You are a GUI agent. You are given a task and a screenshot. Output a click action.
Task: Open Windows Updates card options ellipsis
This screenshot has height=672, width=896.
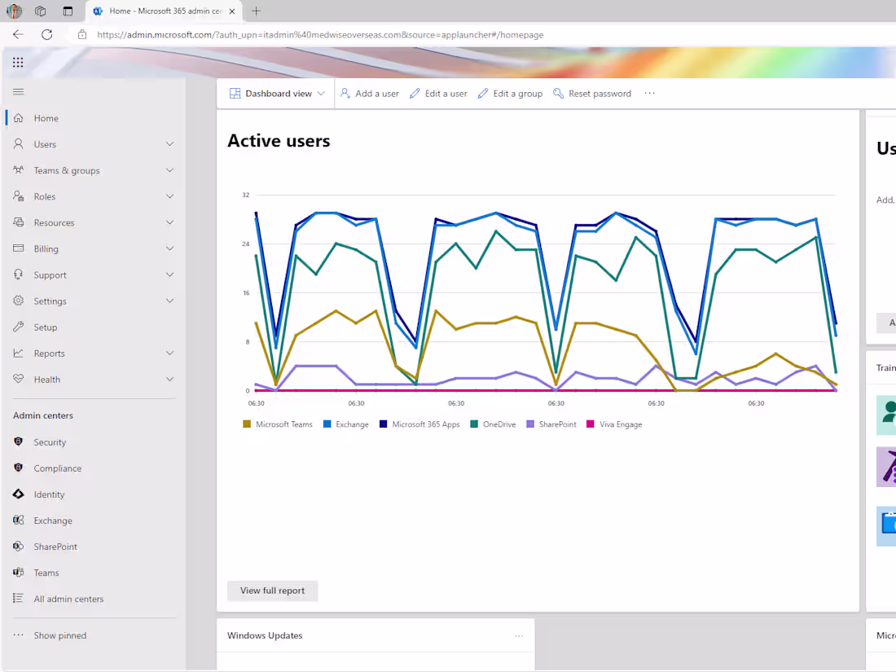coord(519,635)
